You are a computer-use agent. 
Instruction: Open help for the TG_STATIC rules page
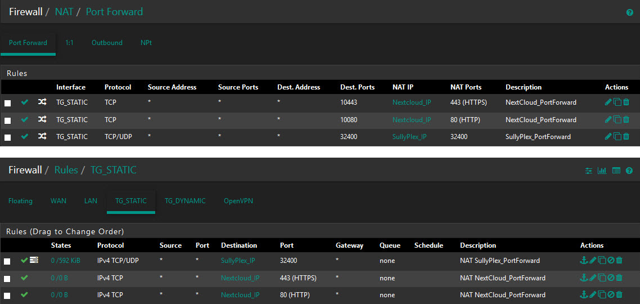pos(629,171)
